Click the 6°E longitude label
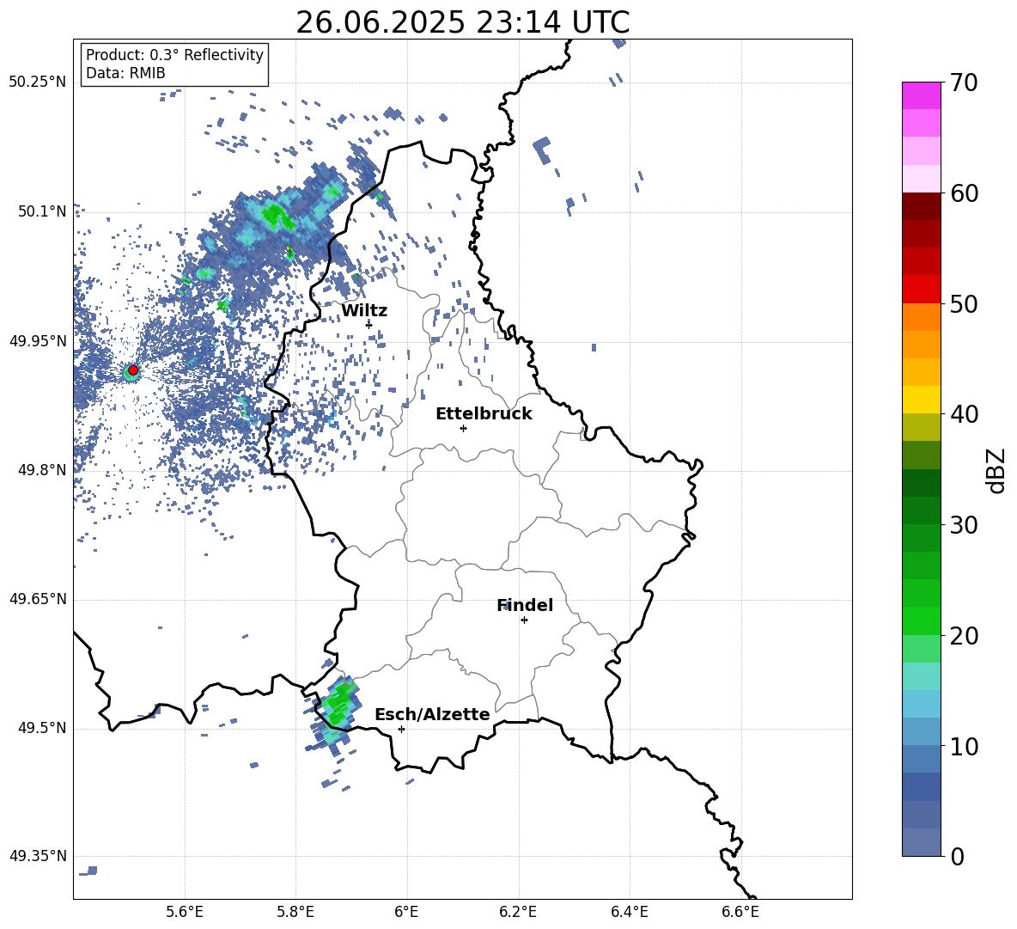1017x929 pixels. click(406, 912)
